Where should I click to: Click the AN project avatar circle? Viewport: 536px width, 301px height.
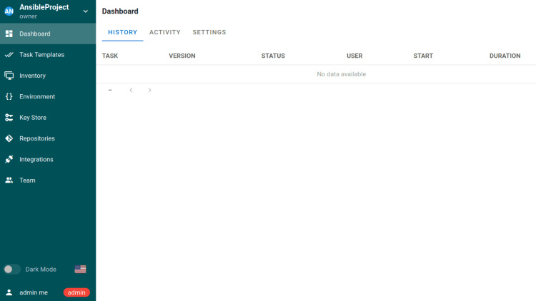(9, 11)
